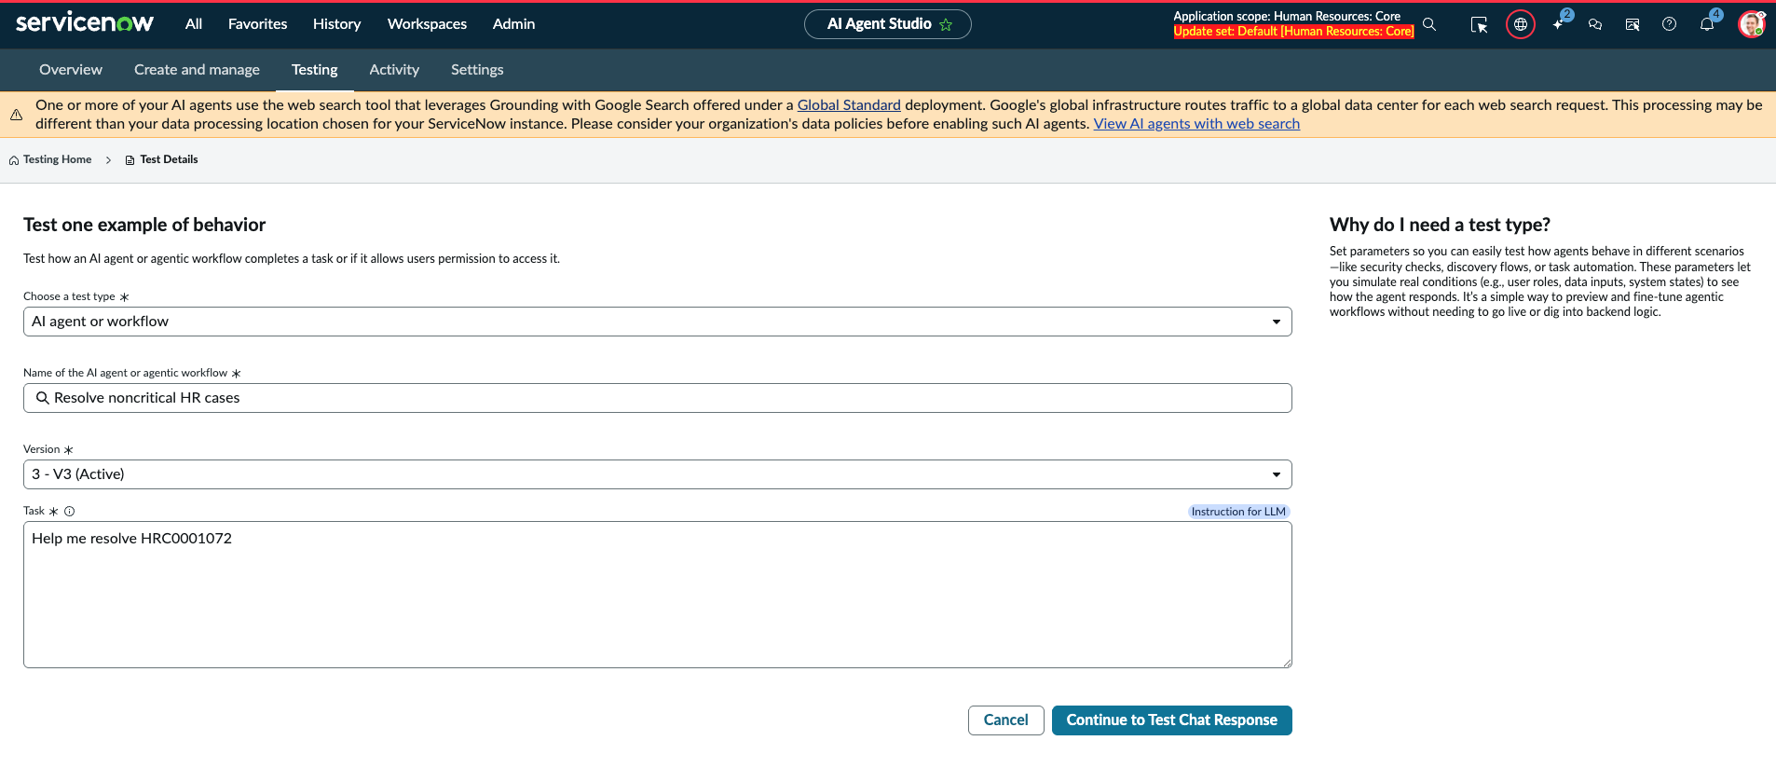This screenshot has height=768, width=1776.
Task: Open the Admin menu
Action: click(x=513, y=24)
